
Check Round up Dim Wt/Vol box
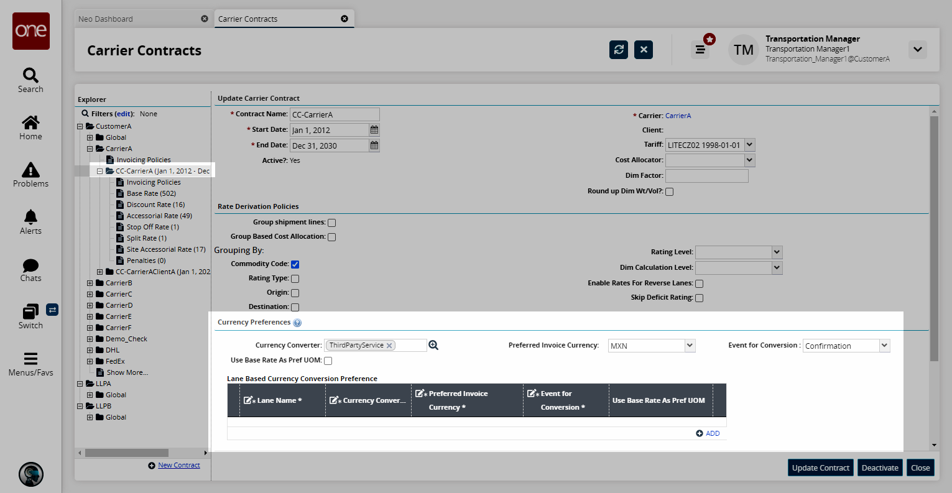(669, 191)
